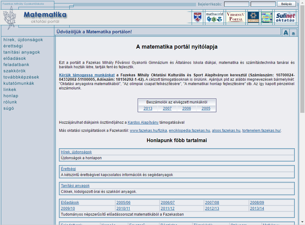Select feladatbank from the sidebar menu
Image resolution: width=305 pixels, height=225 pixels.
click(16, 65)
